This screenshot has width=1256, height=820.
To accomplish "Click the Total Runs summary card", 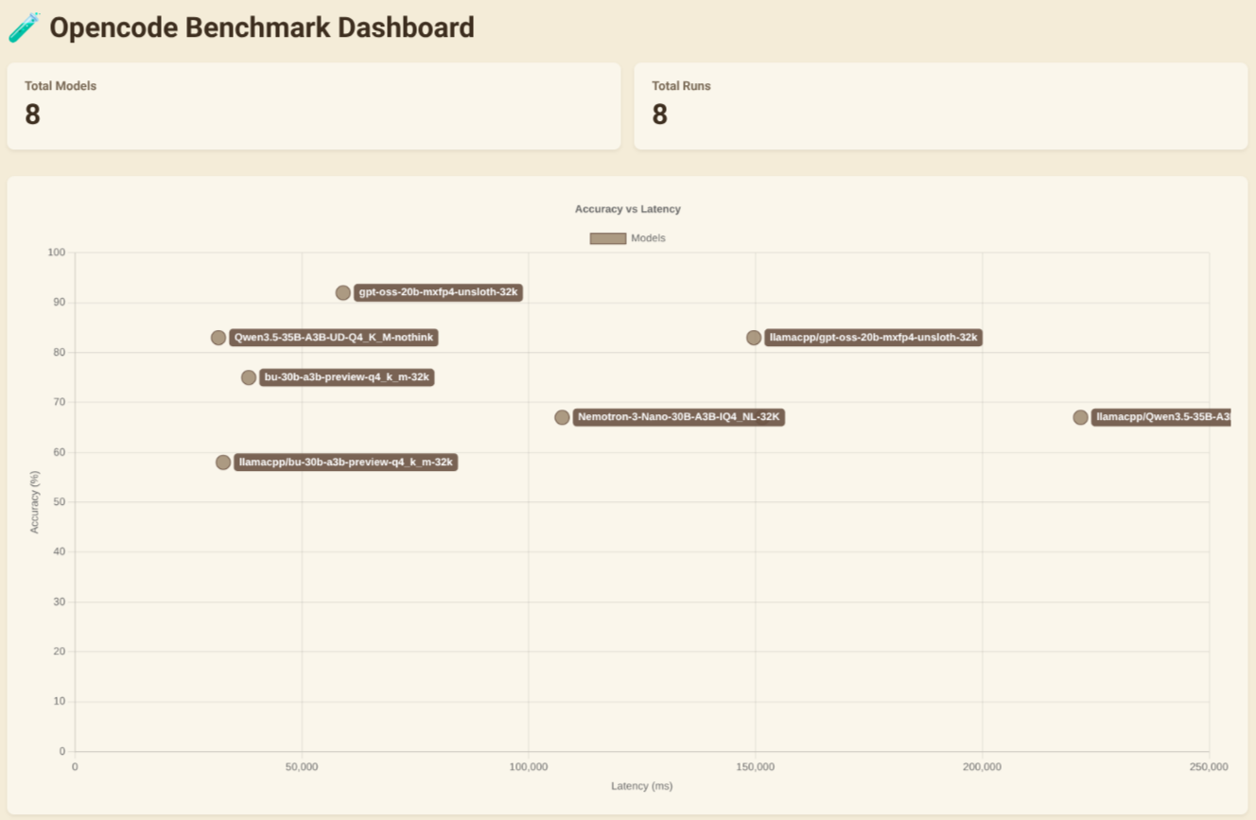I will pos(940,106).
